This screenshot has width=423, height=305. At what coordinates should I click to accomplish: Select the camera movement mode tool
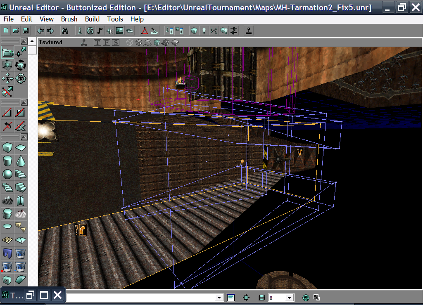pyautogui.click(x=8, y=52)
